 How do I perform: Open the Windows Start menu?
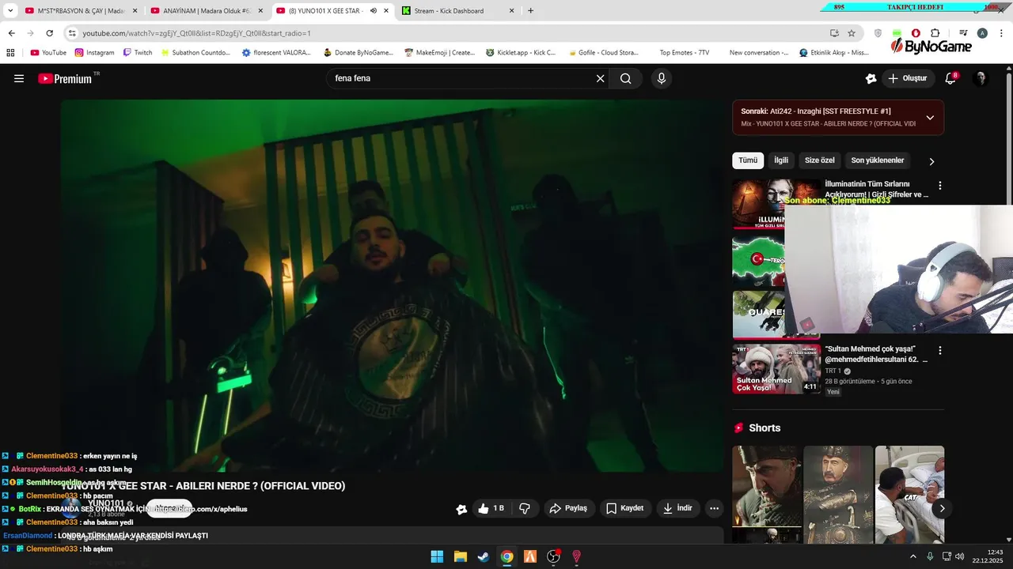pos(437,556)
